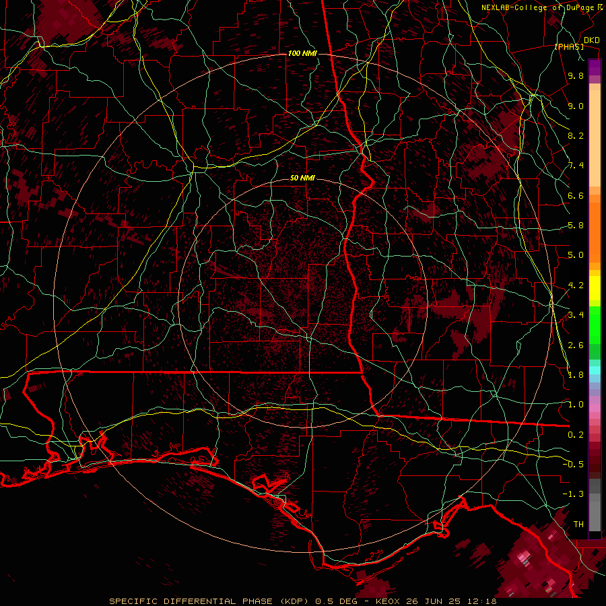Viewport: 606px width, 606px height.
Task: Click the 6.6 value on the color scale
Action: [576, 195]
